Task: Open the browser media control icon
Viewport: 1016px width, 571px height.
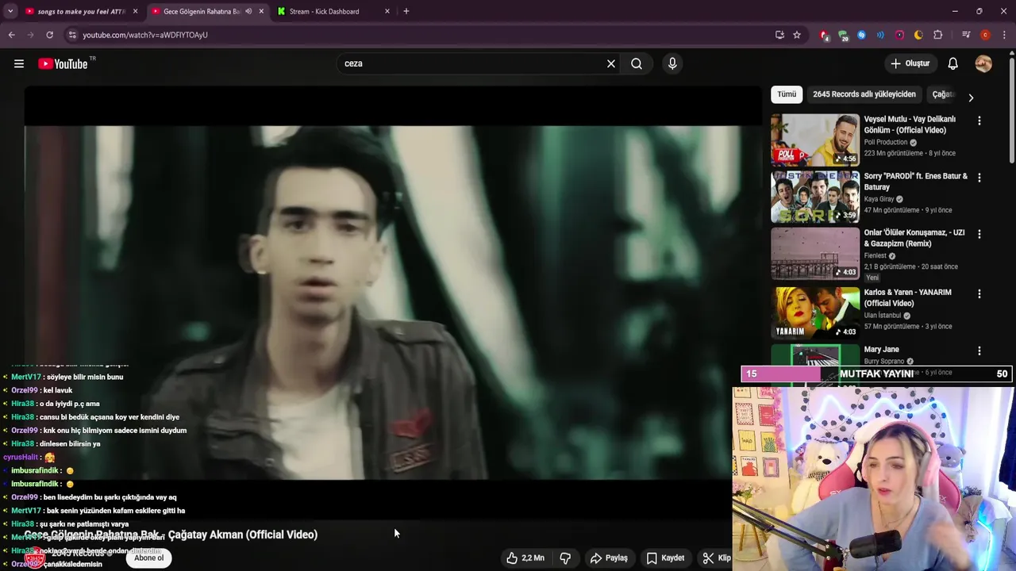Action: pos(966,35)
